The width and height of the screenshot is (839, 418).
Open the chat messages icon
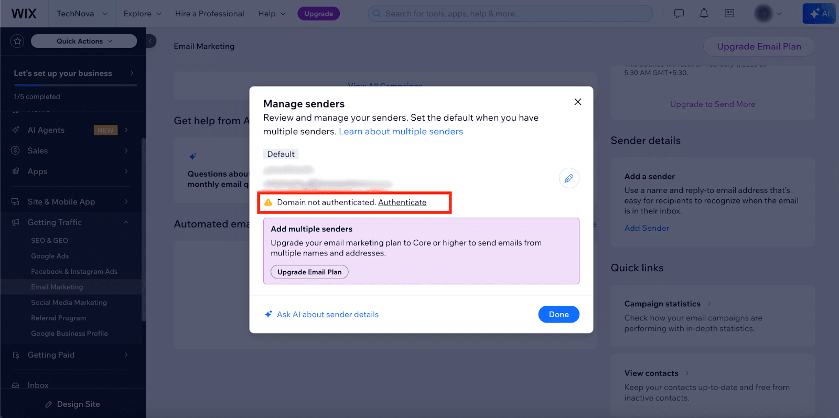point(679,14)
